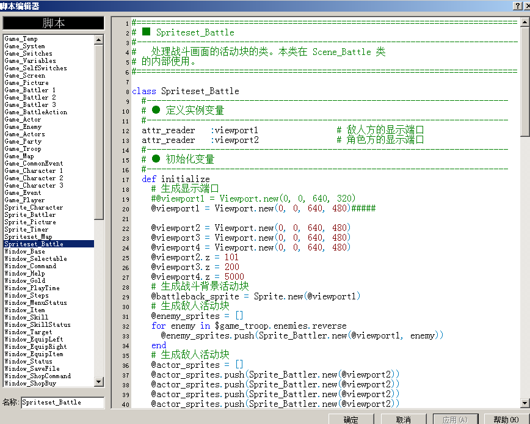This screenshot has width=530, height=424.
Task: Open the Game_BattleAction script
Action: coord(49,112)
